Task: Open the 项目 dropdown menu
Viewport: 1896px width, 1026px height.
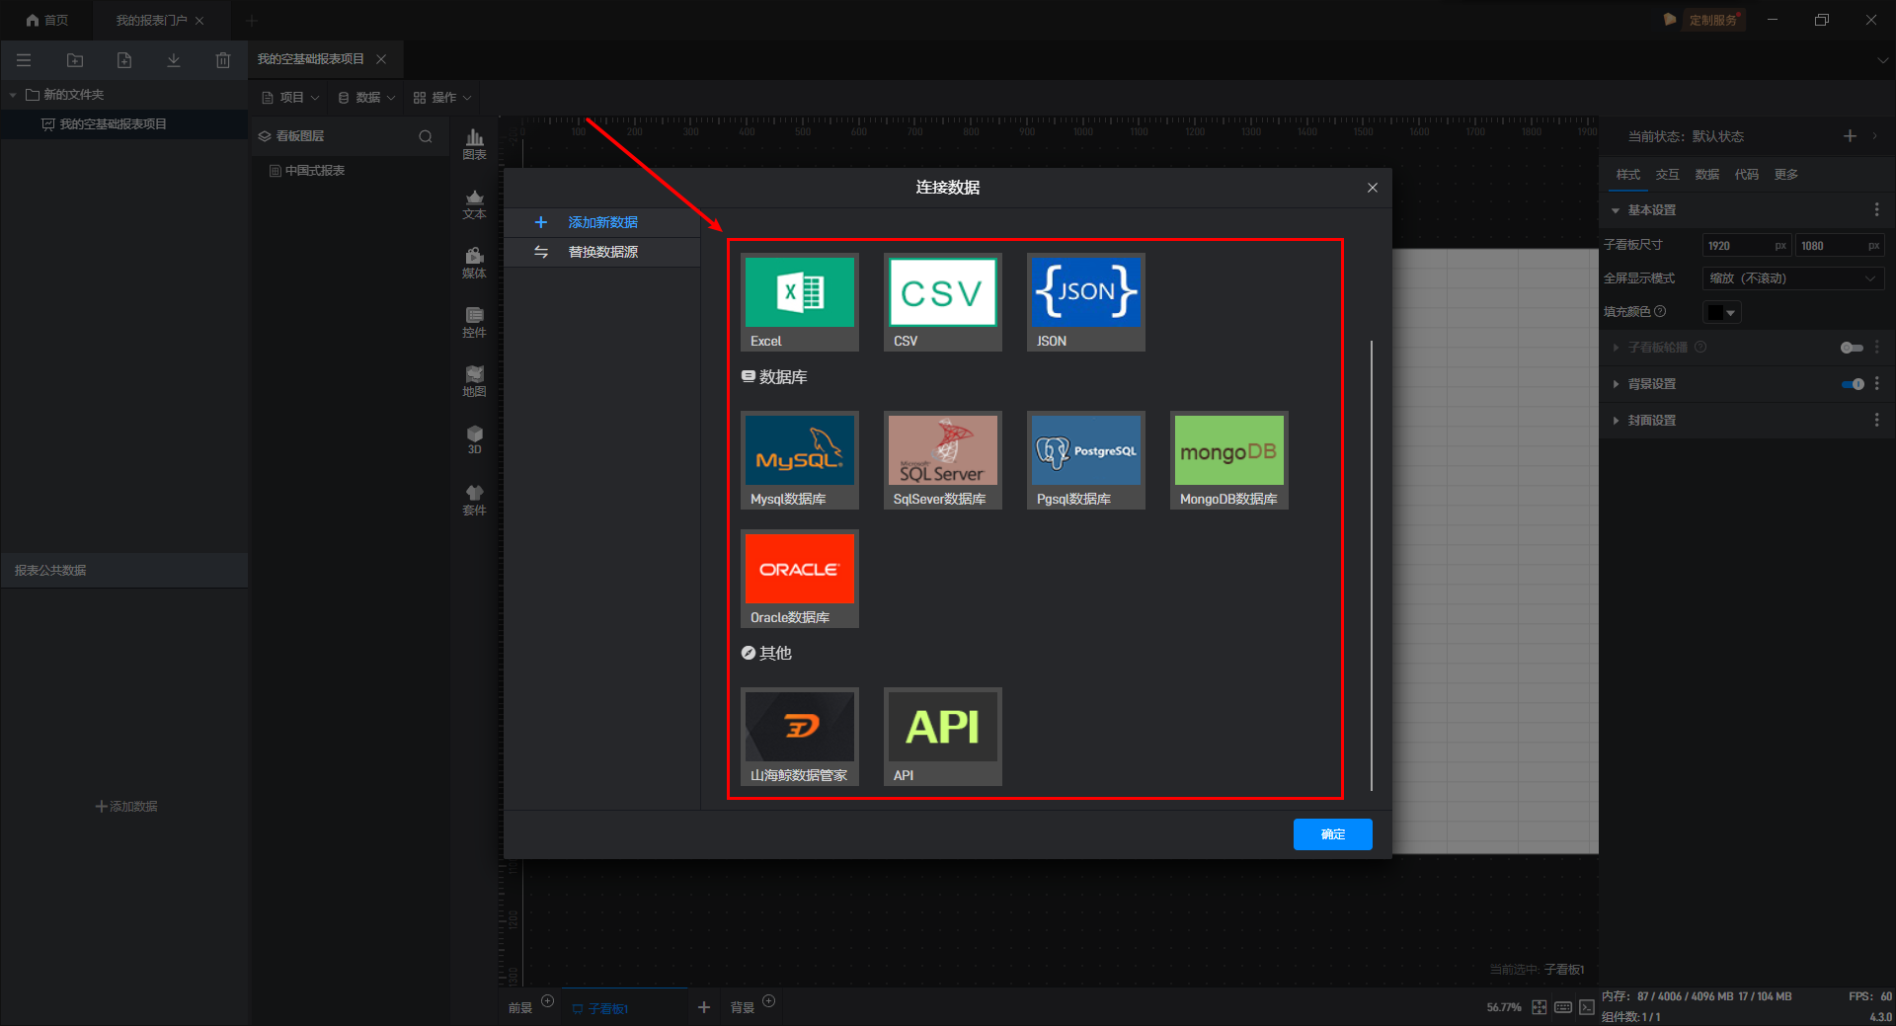Action: pyautogui.click(x=290, y=98)
